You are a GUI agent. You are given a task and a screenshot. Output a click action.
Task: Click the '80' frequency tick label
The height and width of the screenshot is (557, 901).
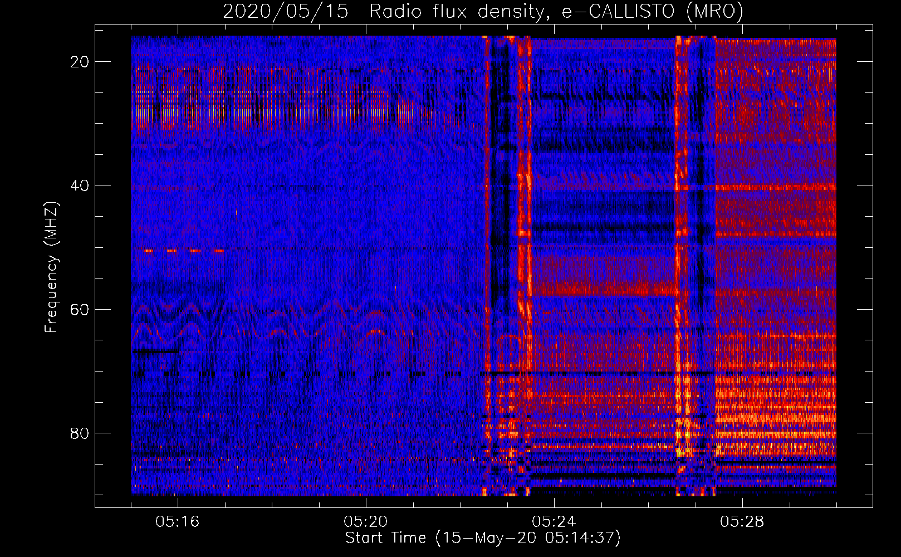(x=80, y=433)
